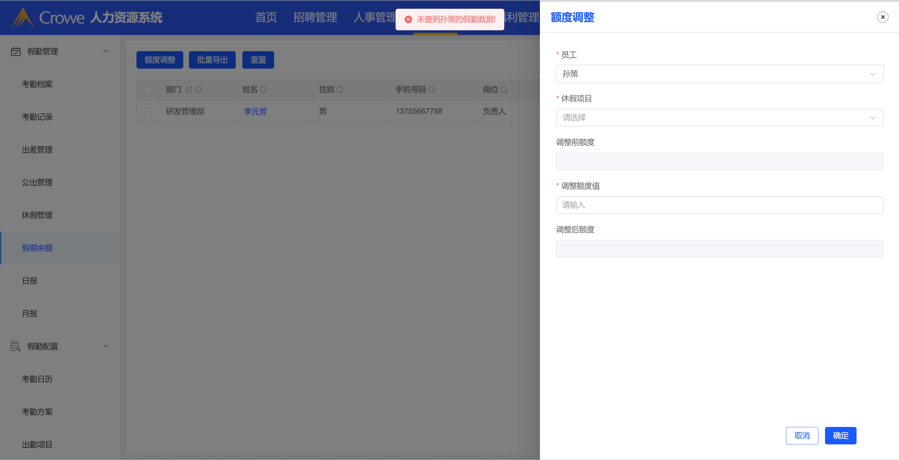Toggle the select-all checkbox in table header

pos(148,90)
